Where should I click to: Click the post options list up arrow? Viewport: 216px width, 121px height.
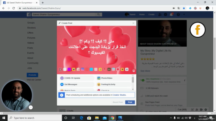click(133, 76)
